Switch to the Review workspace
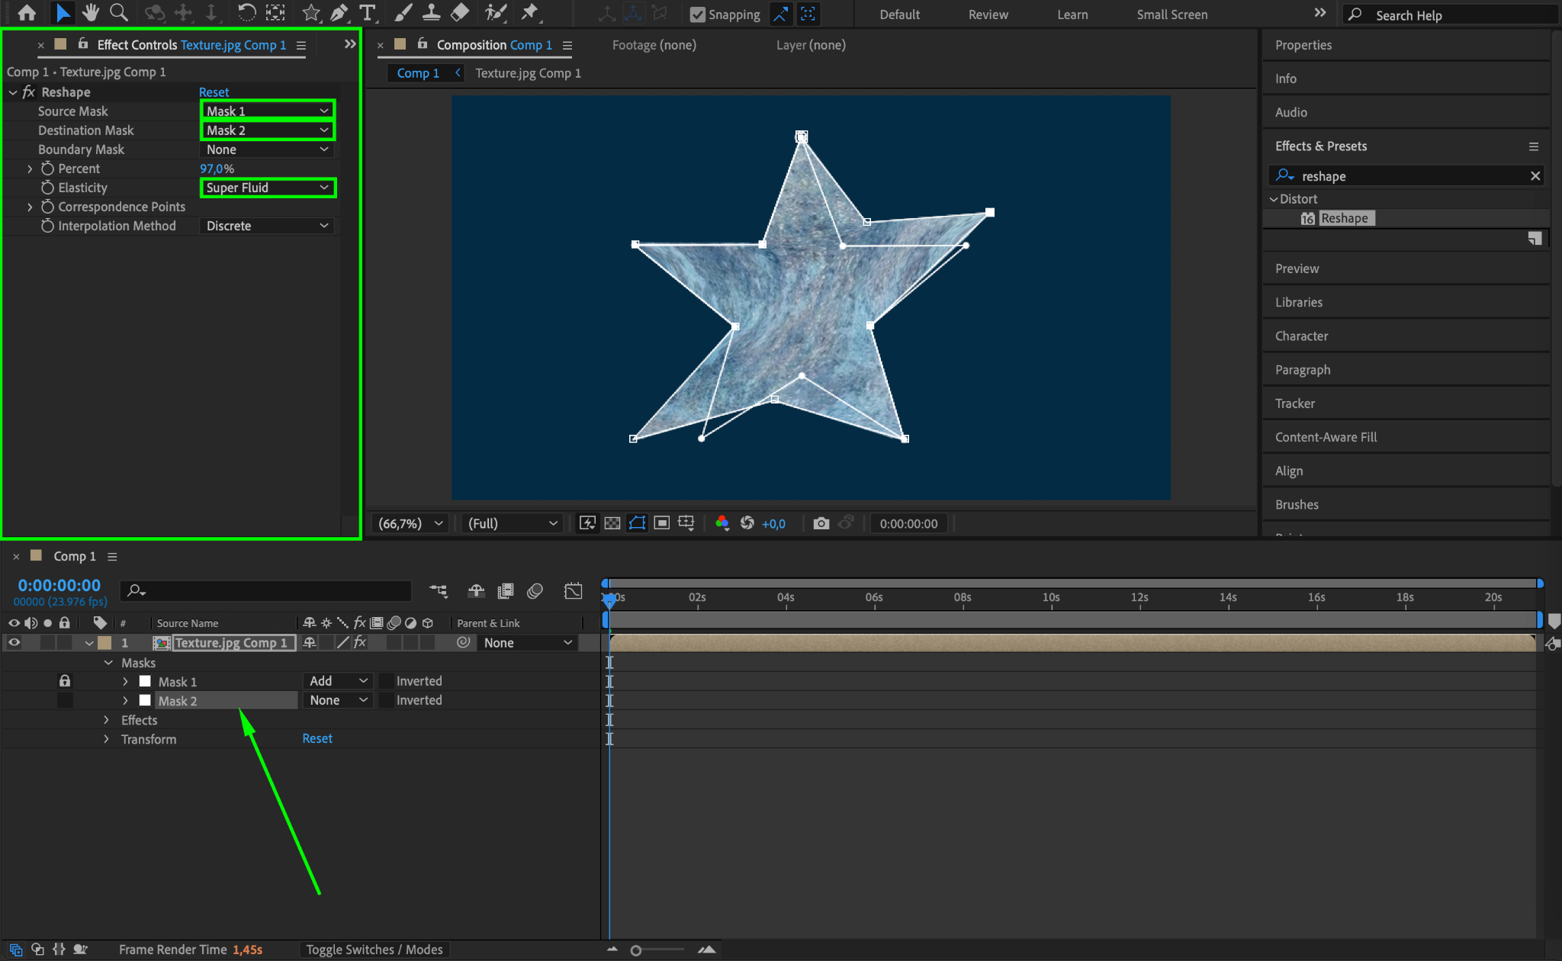The image size is (1562, 961). [988, 14]
